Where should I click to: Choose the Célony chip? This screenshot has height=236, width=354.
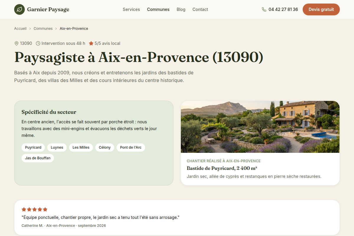point(105,147)
